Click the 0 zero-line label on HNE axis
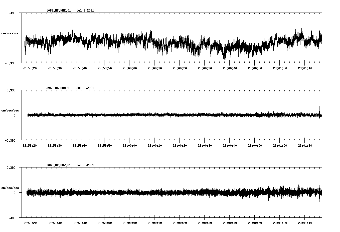The image size is (340, 232). [15, 38]
